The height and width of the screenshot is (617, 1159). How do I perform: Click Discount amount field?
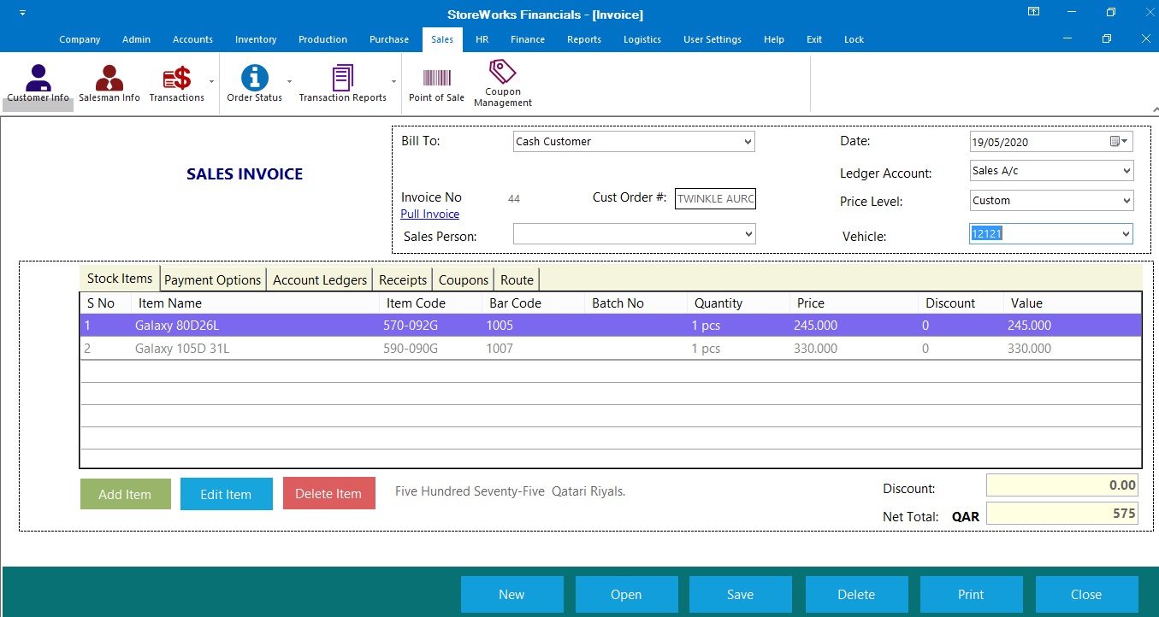[1062, 485]
